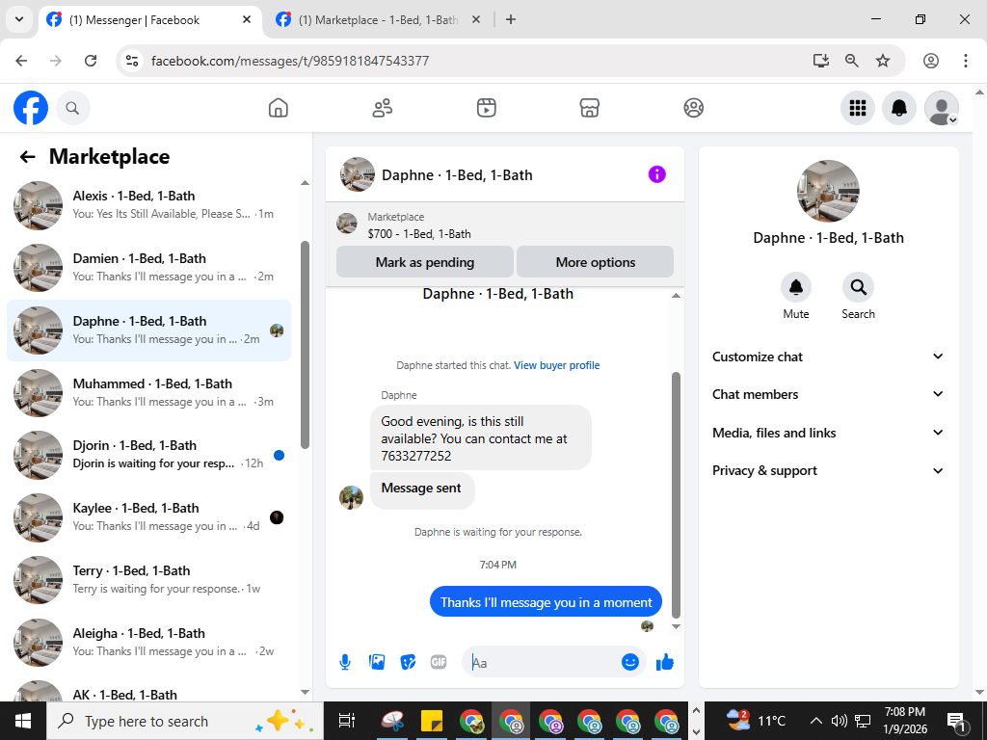This screenshot has width=987, height=740.
Task: Open Facebook home logo
Action: point(31,108)
